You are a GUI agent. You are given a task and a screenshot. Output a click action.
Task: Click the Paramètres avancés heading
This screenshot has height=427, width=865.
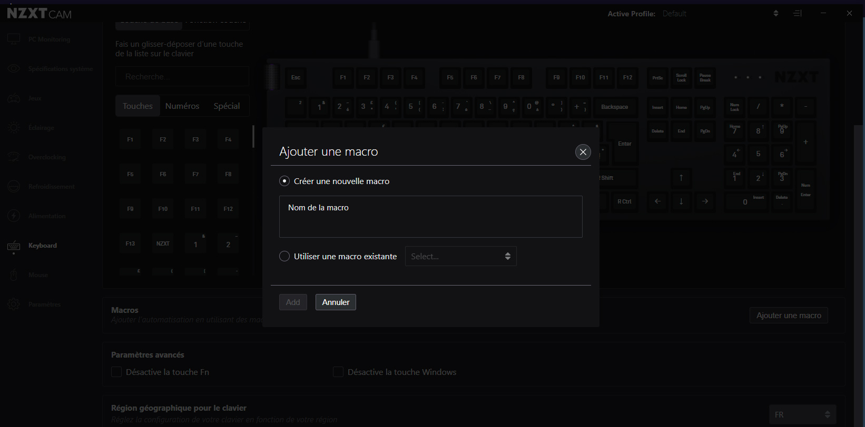click(148, 355)
